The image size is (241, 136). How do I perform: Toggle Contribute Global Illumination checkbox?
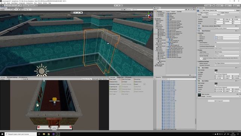(215, 46)
